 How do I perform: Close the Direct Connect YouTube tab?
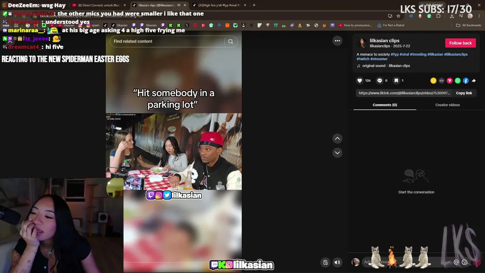click(124, 5)
